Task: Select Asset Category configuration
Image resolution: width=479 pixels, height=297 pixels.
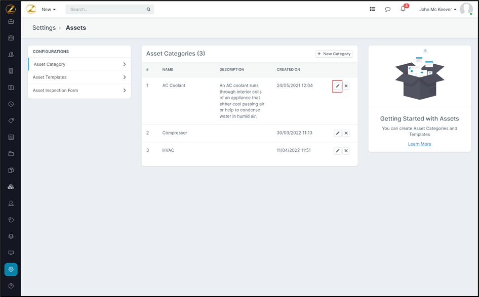Action: click(50, 64)
